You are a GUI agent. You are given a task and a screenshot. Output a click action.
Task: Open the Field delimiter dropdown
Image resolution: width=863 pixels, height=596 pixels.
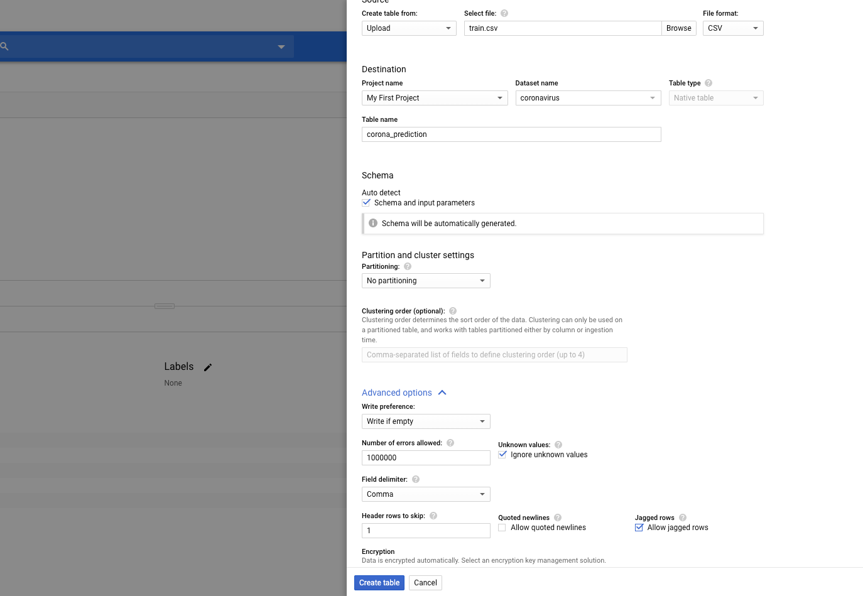click(x=426, y=494)
